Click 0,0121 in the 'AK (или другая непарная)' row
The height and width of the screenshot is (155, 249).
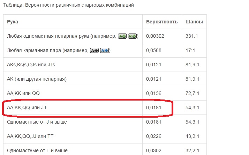tap(153, 79)
